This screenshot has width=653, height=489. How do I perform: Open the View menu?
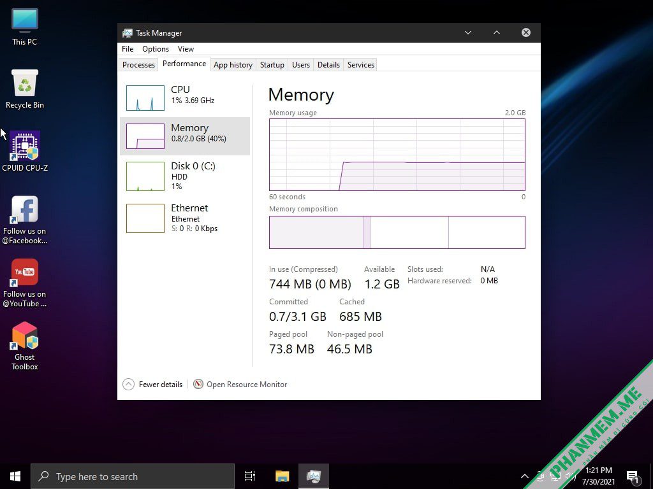tap(186, 49)
